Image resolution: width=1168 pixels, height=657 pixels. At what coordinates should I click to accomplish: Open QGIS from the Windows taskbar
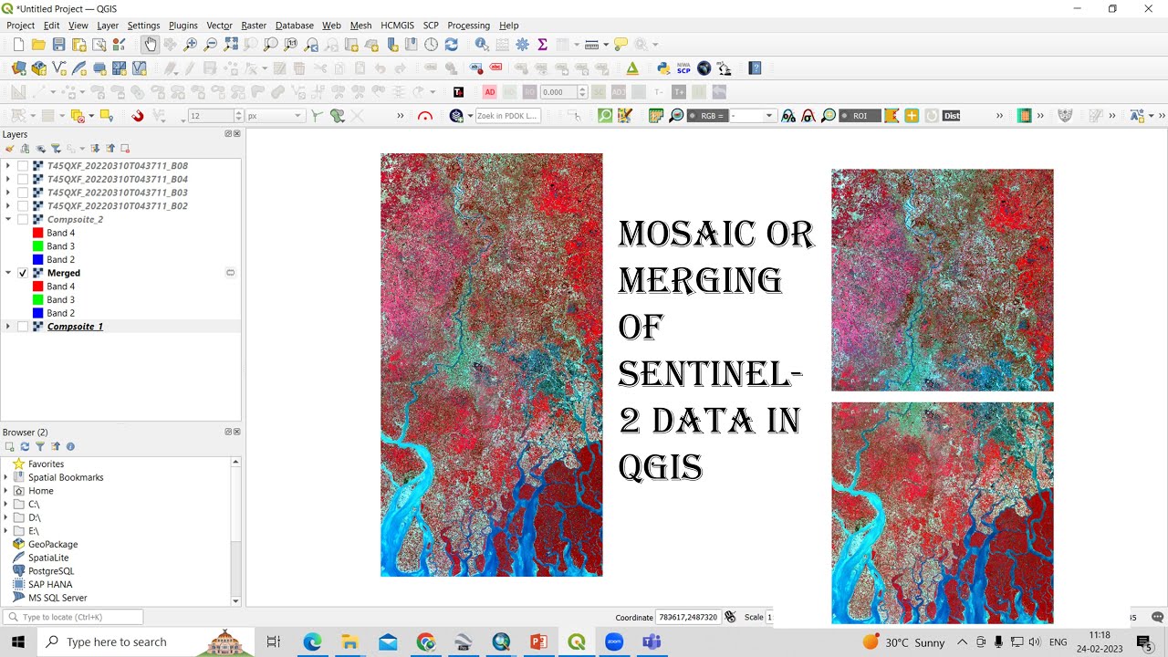576,641
